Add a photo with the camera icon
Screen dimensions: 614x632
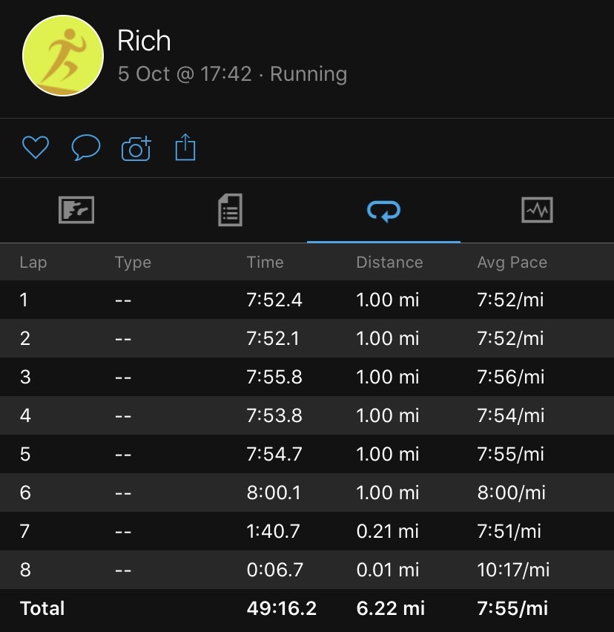coord(136,148)
